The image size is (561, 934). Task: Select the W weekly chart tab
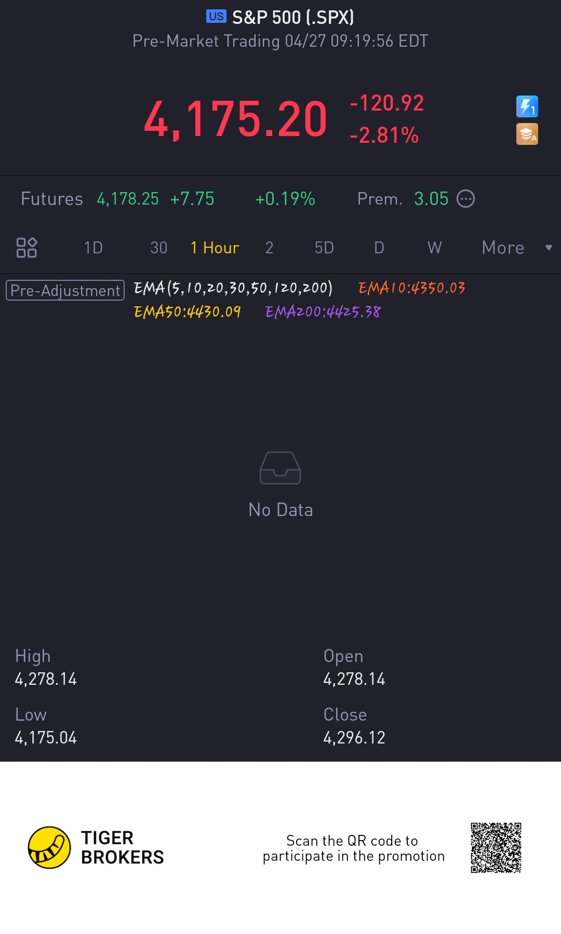[434, 248]
